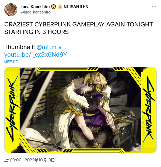Open the three-dot more options menu
161x167 pixels.
[154, 7]
